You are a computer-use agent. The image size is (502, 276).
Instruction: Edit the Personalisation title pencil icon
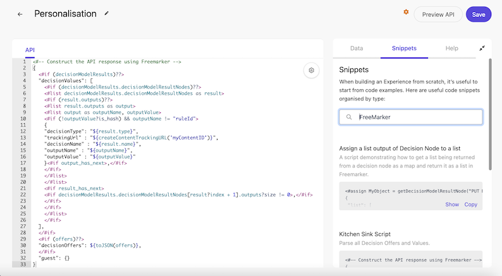(x=107, y=13)
